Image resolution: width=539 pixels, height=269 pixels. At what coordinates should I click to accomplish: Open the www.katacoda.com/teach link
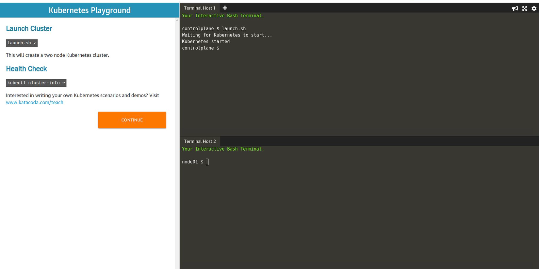click(x=35, y=102)
